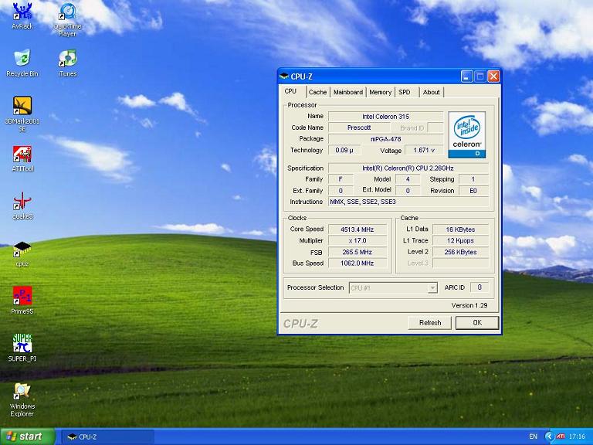Screen dimensions: 593x445
Task: Click the Core Speed value 4513.4 MHz
Action: pyautogui.click(x=357, y=229)
